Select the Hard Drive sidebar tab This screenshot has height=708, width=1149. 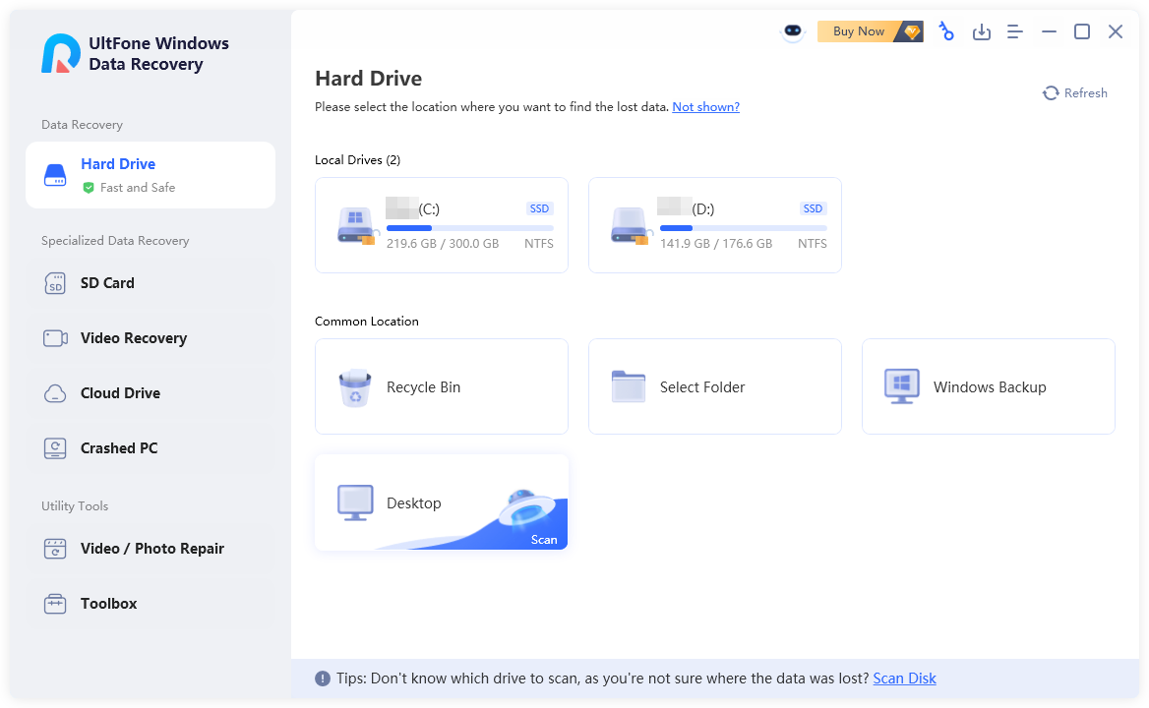(x=151, y=174)
